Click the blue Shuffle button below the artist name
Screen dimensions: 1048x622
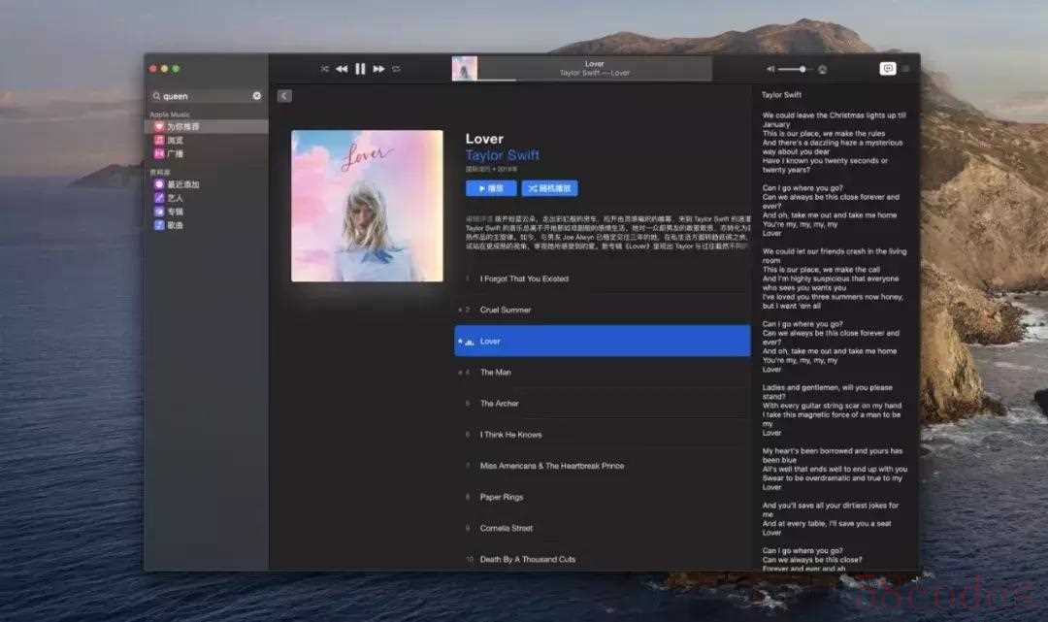(549, 188)
